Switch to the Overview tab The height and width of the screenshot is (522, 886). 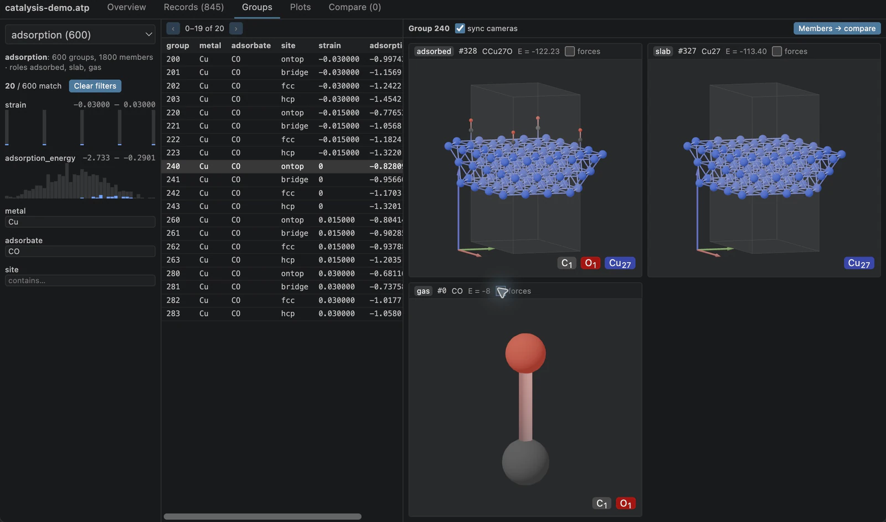126,7
